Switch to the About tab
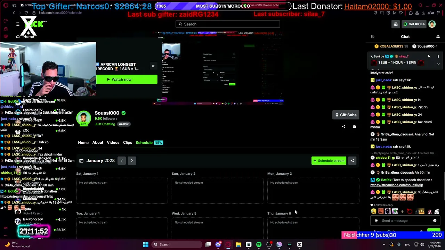This screenshot has width=445, height=250. tap(98, 143)
